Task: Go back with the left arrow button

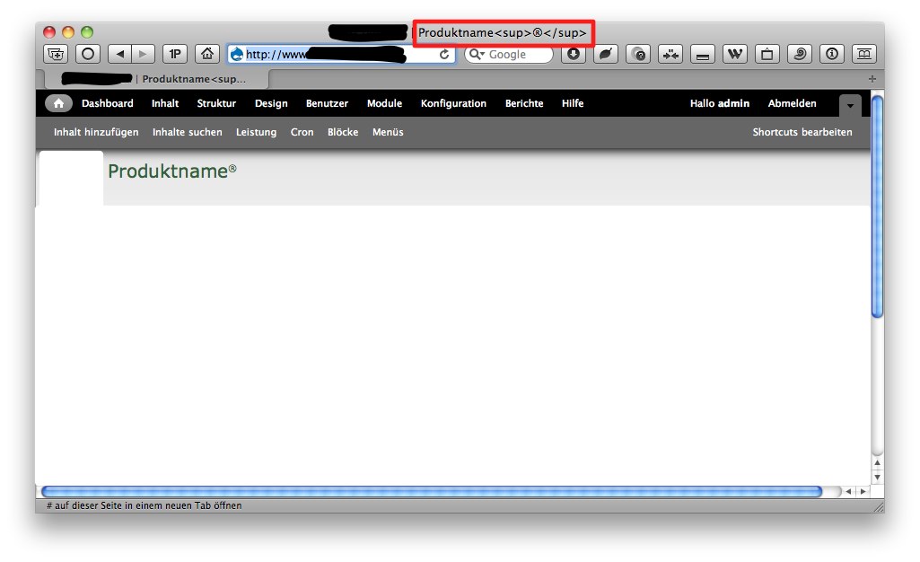Action: pos(121,54)
